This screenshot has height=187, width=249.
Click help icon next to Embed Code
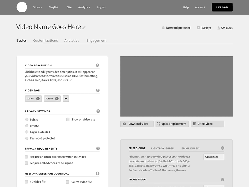[223, 148]
